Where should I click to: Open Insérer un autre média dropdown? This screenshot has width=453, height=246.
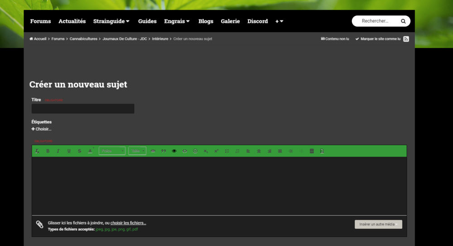click(x=378, y=224)
